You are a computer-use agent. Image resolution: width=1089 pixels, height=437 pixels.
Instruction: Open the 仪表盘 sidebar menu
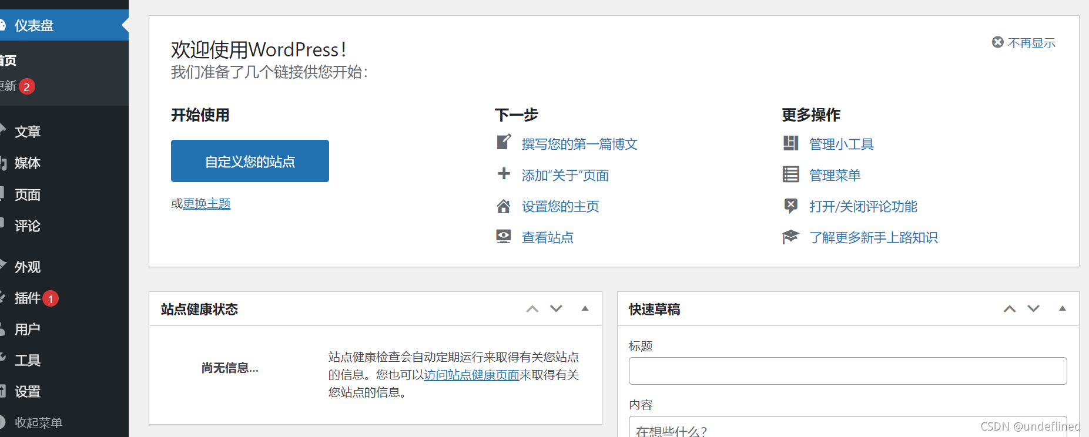click(64, 25)
